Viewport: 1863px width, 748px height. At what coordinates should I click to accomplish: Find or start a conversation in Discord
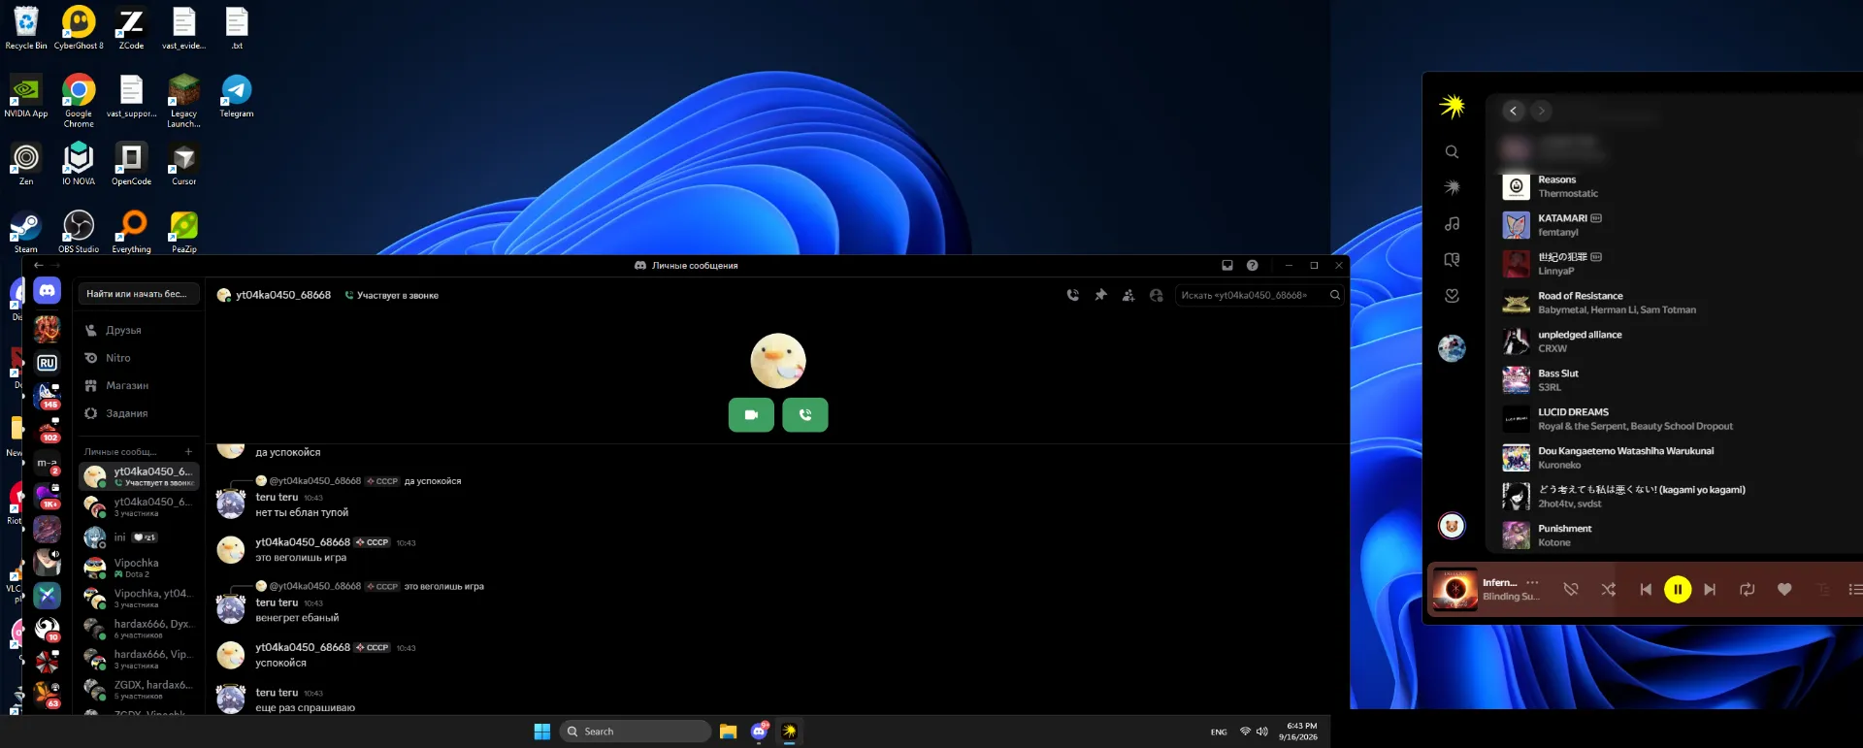coord(138,294)
